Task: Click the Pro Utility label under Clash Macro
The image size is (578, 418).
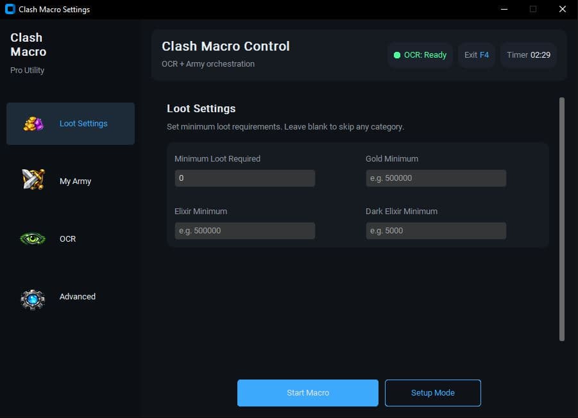Action: coord(27,70)
